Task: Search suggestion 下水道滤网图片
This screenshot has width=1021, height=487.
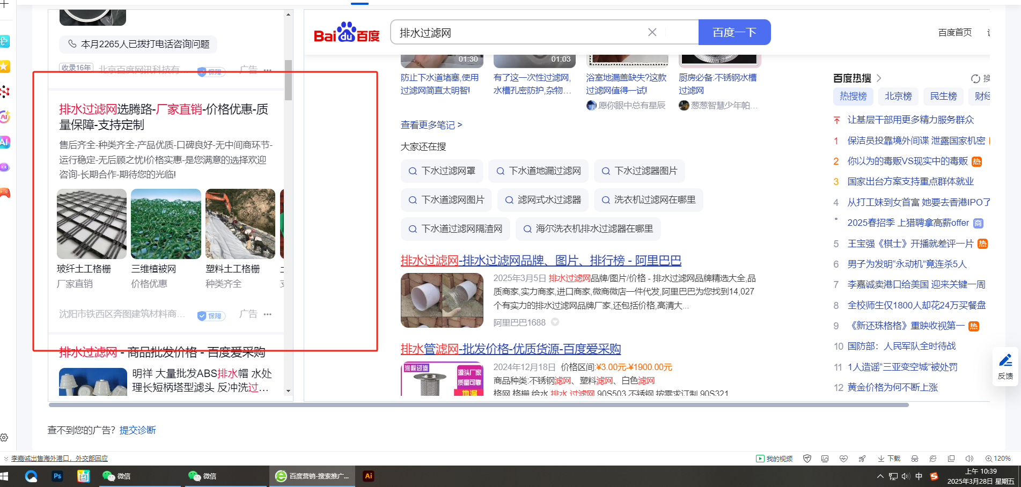Action: click(446, 200)
